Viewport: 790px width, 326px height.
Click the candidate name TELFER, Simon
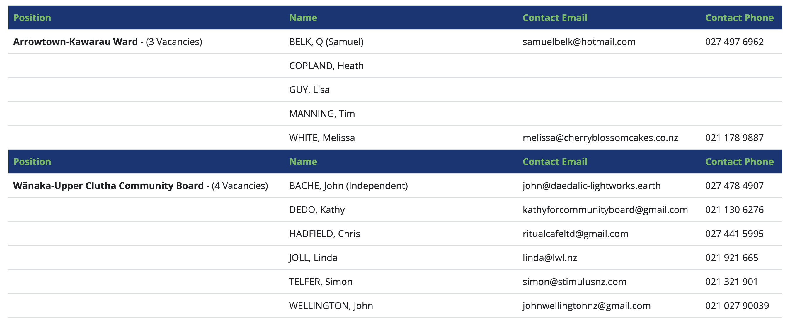coord(321,282)
